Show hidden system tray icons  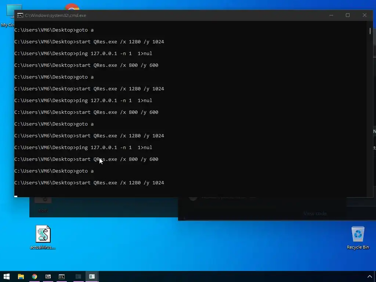point(369,276)
